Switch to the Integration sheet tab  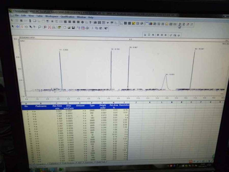(x=41, y=164)
